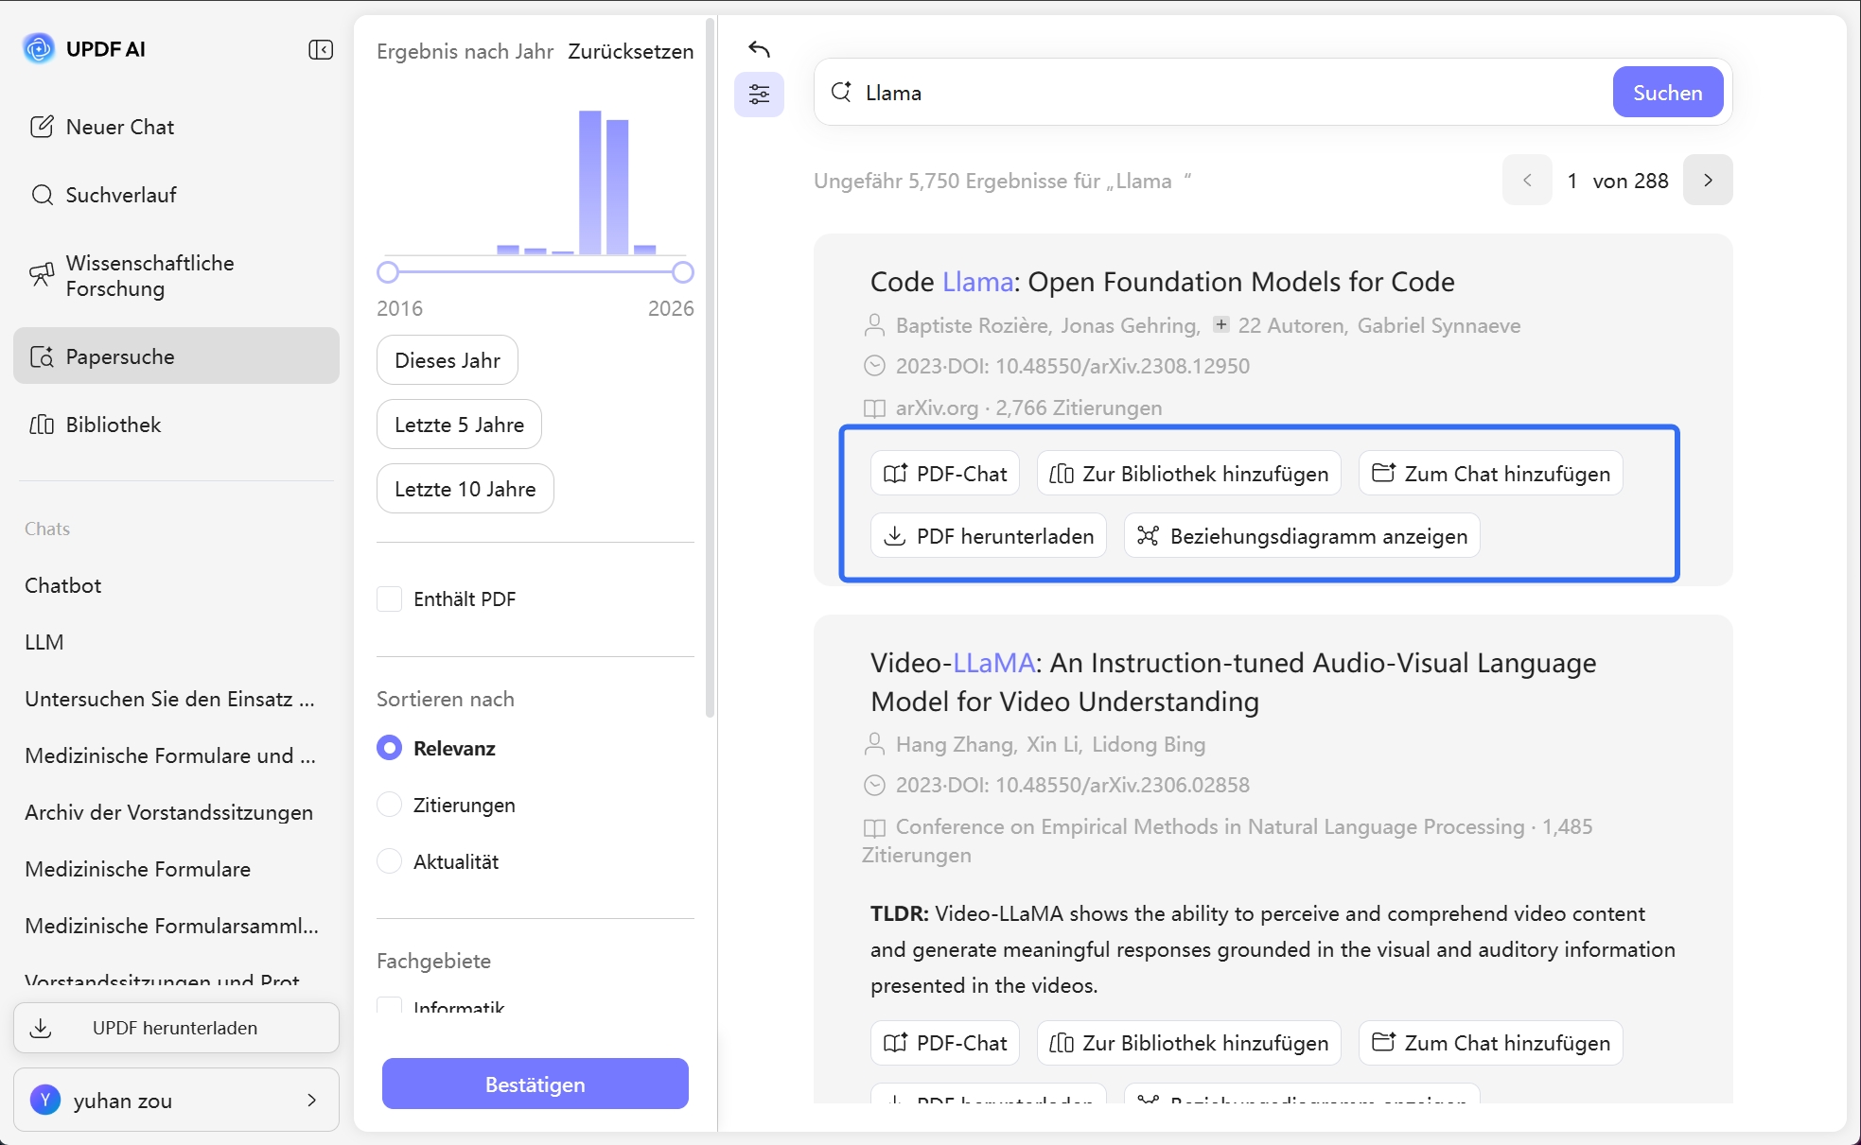
Task: Click PDF-Chat for Code Llama paper
Action: pyautogui.click(x=945, y=474)
